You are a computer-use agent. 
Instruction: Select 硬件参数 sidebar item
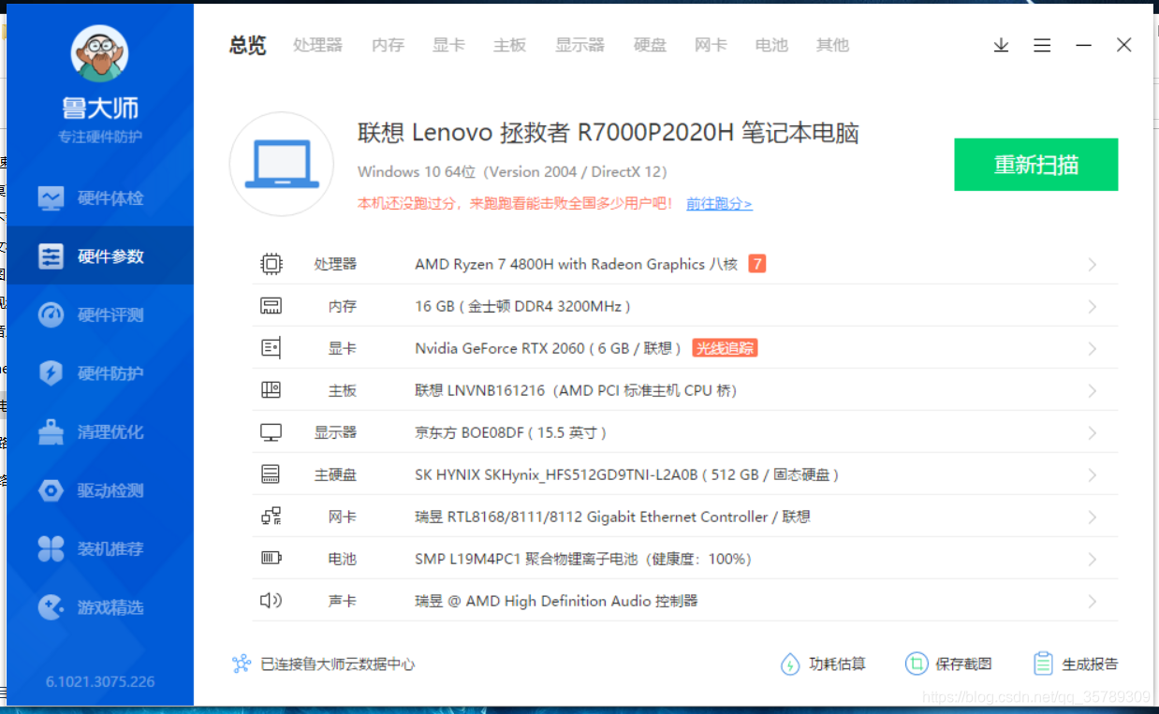point(99,256)
